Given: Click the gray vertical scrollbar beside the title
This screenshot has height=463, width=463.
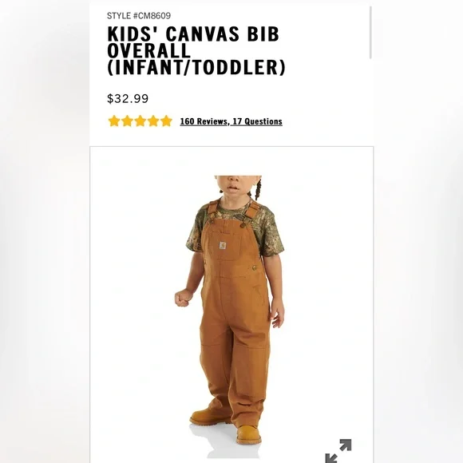Looking at the screenshot, I should [370, 33].
